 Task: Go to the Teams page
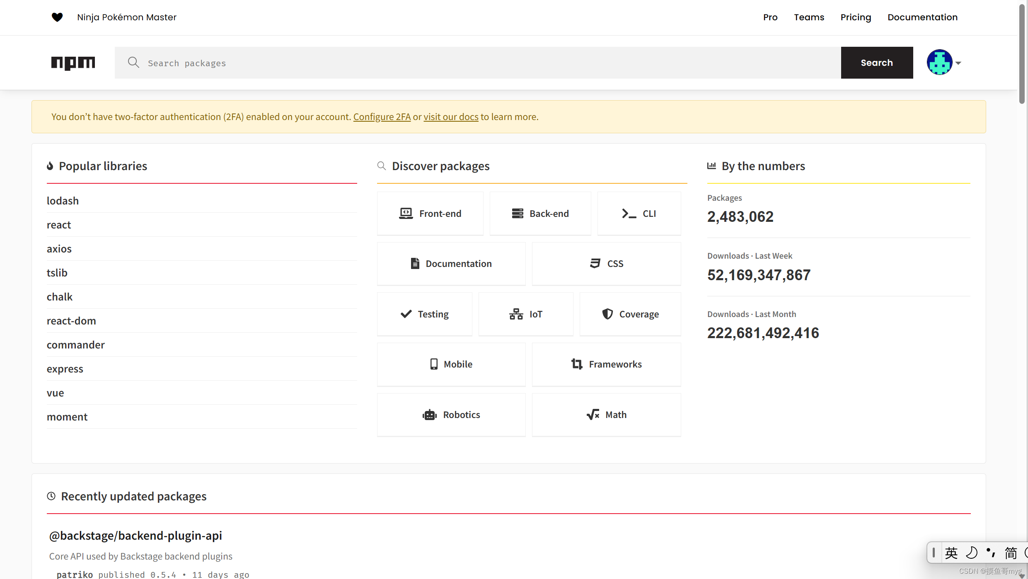click(x=809, y=17)
